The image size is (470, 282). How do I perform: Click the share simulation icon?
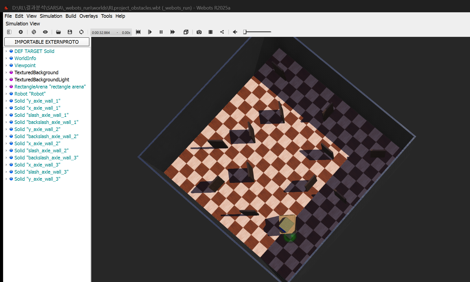(x=222, y=32)
